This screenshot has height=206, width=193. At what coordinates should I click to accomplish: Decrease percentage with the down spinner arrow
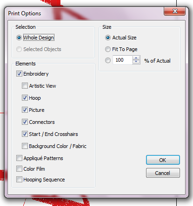point(136,62)
